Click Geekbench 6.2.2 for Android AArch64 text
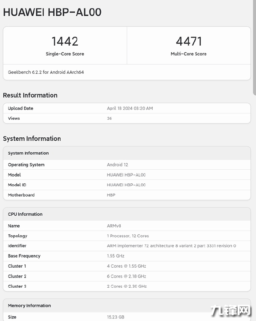Image resolution: width=256 pixels, height=321 pixels. (46, 72)
